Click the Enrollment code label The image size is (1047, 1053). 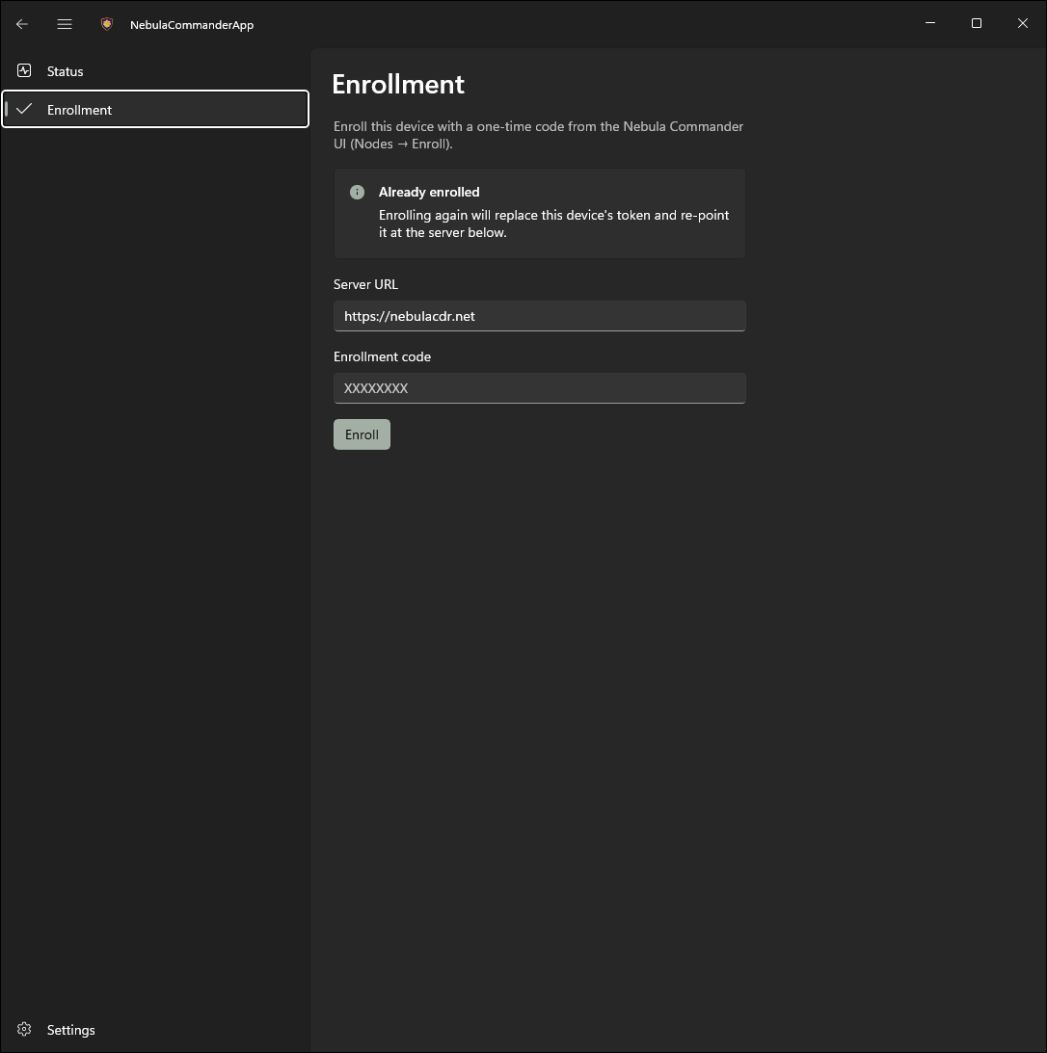(x=383, y=356)
